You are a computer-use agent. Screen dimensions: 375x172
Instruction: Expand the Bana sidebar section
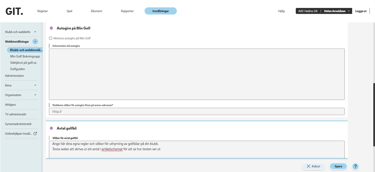tap(35, 85)
